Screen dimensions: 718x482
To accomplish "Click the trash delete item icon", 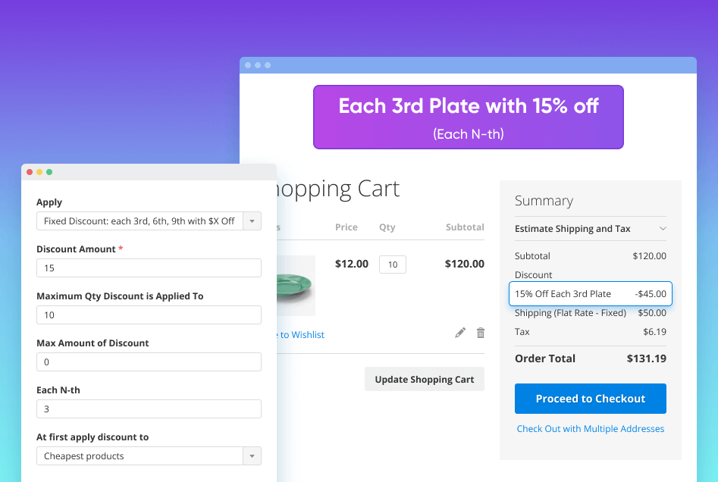I will click(480, 333).
